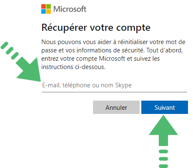Screen dimensions: 193x168
Task: Click the blue square of Microsoft logo
Action: 43,11
